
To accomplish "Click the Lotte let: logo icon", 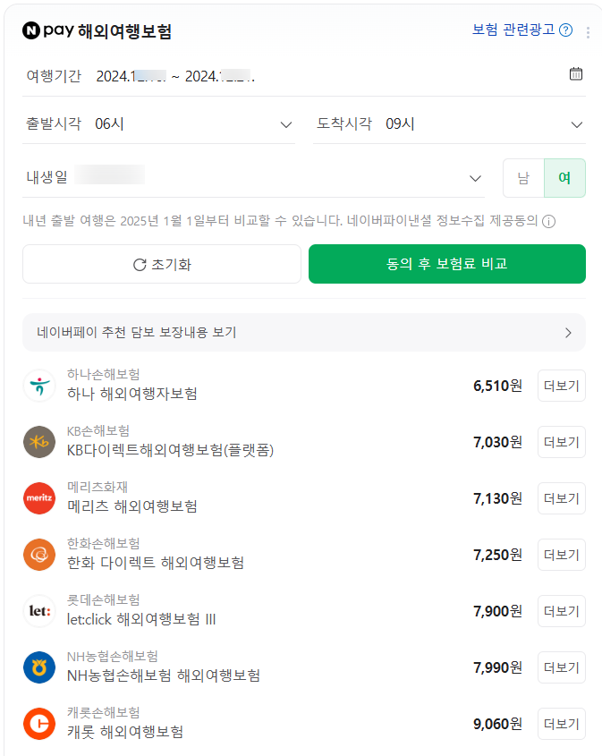I will click(x=39, y=611).
